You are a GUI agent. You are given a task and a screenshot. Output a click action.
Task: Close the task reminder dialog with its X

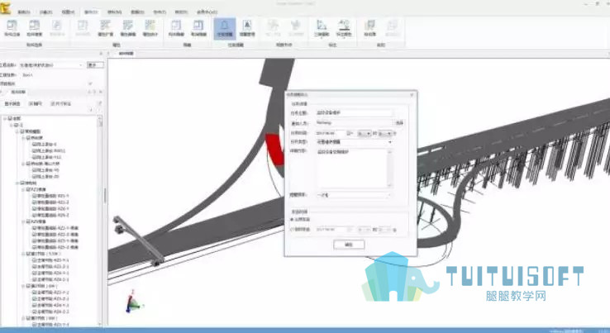pos(412,94)
